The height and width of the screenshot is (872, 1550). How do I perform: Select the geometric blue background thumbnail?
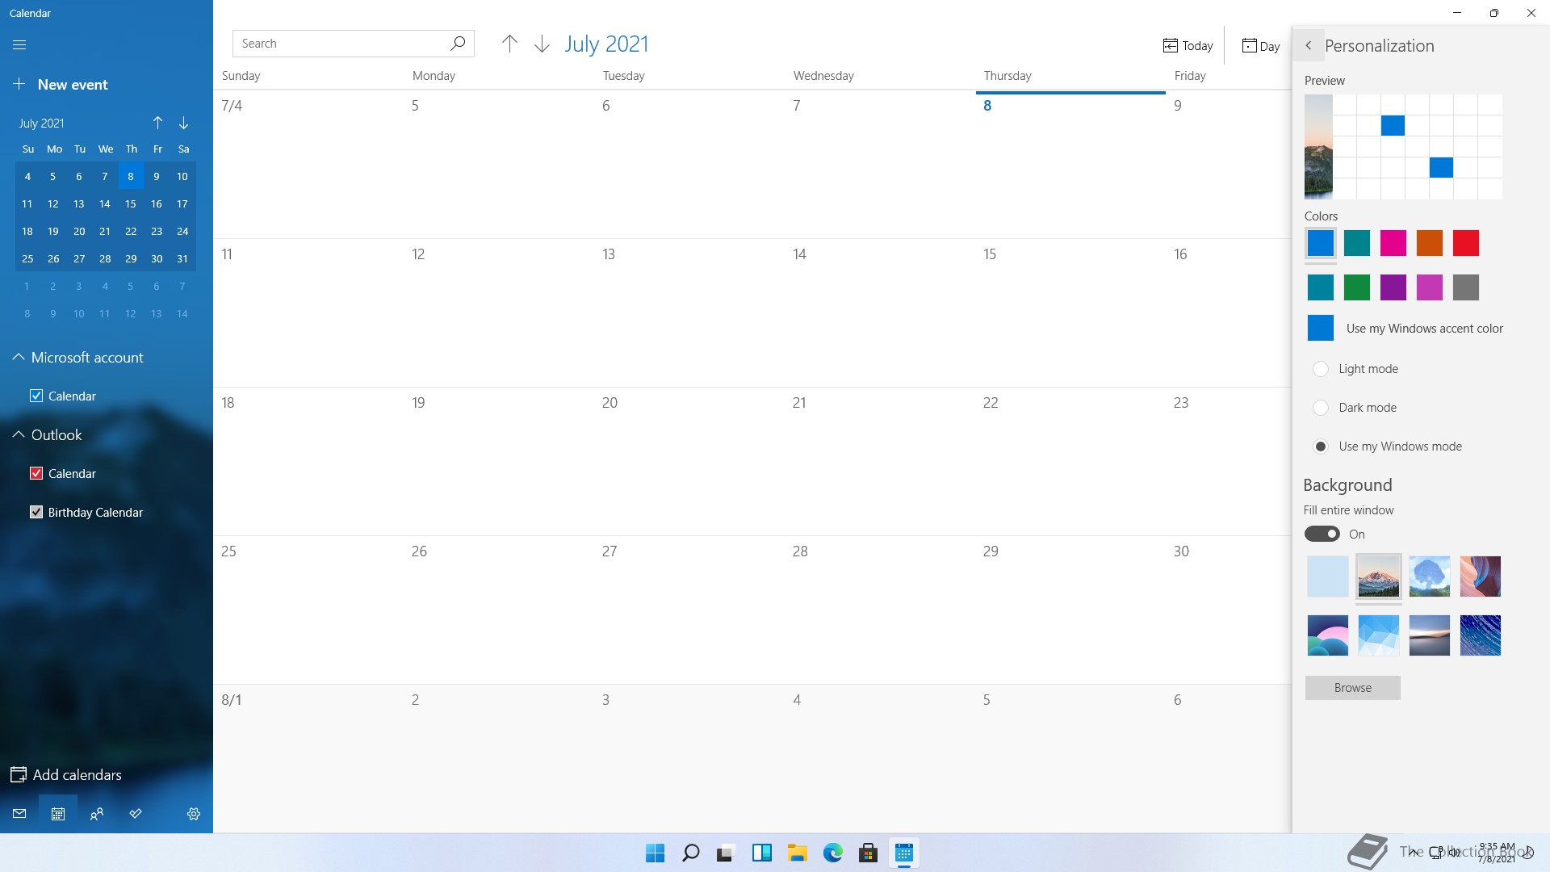(1379, 635)
